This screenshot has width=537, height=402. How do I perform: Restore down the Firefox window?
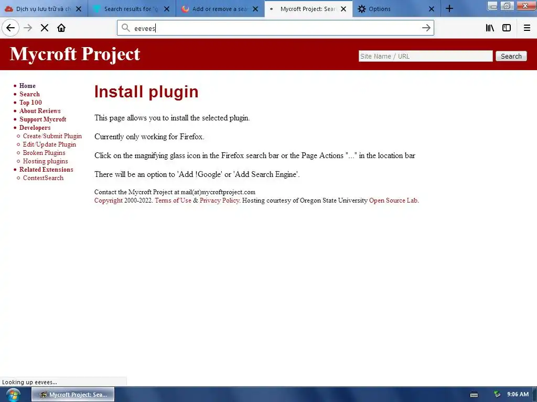pyautogui.click(x=507, y=6)
